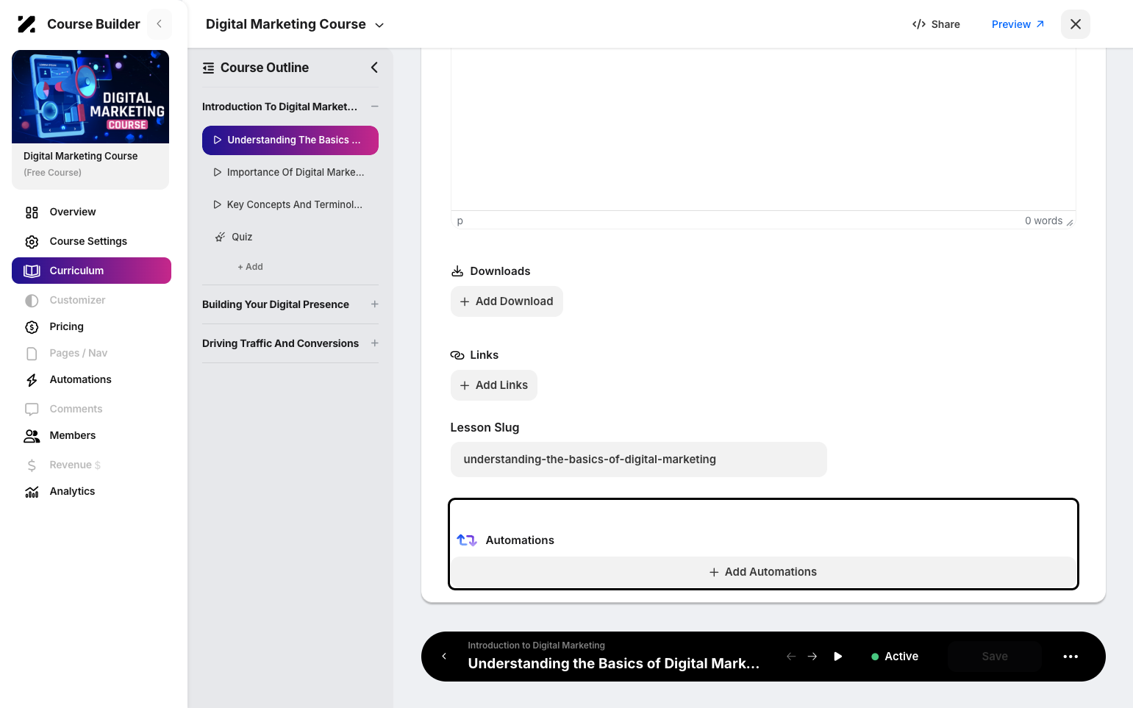Click the Members people icon

click(x=32, y=436)
